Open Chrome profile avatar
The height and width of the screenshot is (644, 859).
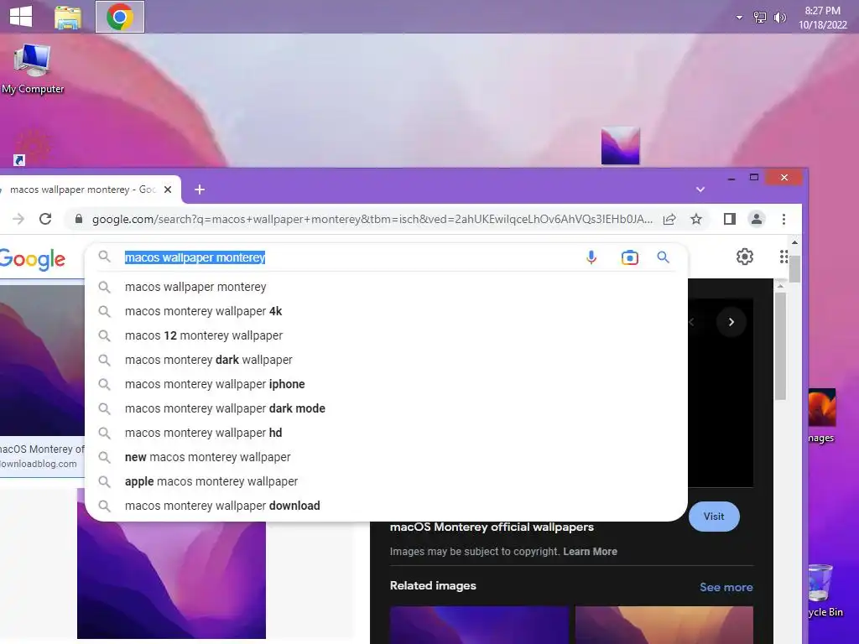757,219
